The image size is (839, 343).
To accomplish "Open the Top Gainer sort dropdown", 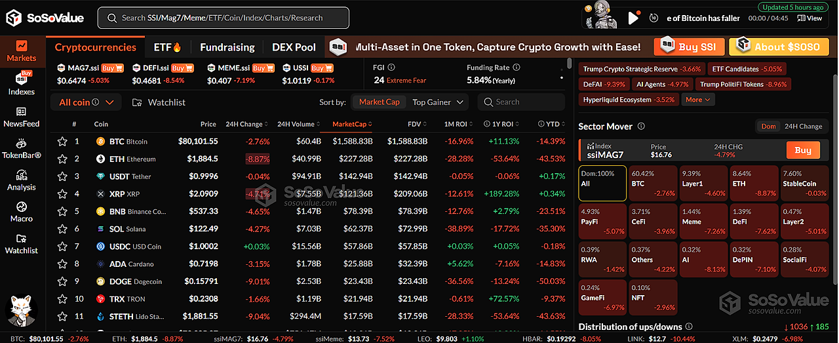I will 439,102.
